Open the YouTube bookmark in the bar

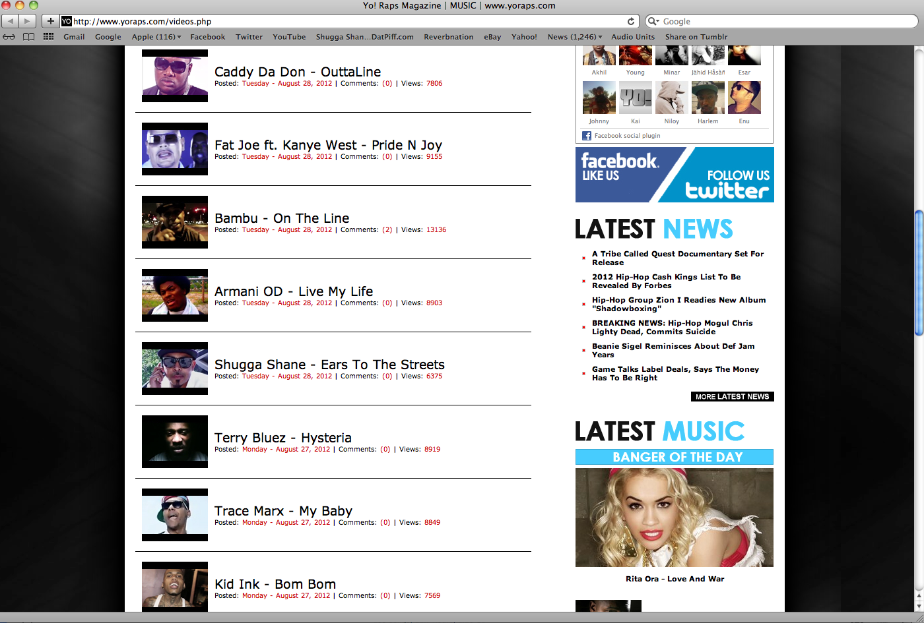point(289,37)
